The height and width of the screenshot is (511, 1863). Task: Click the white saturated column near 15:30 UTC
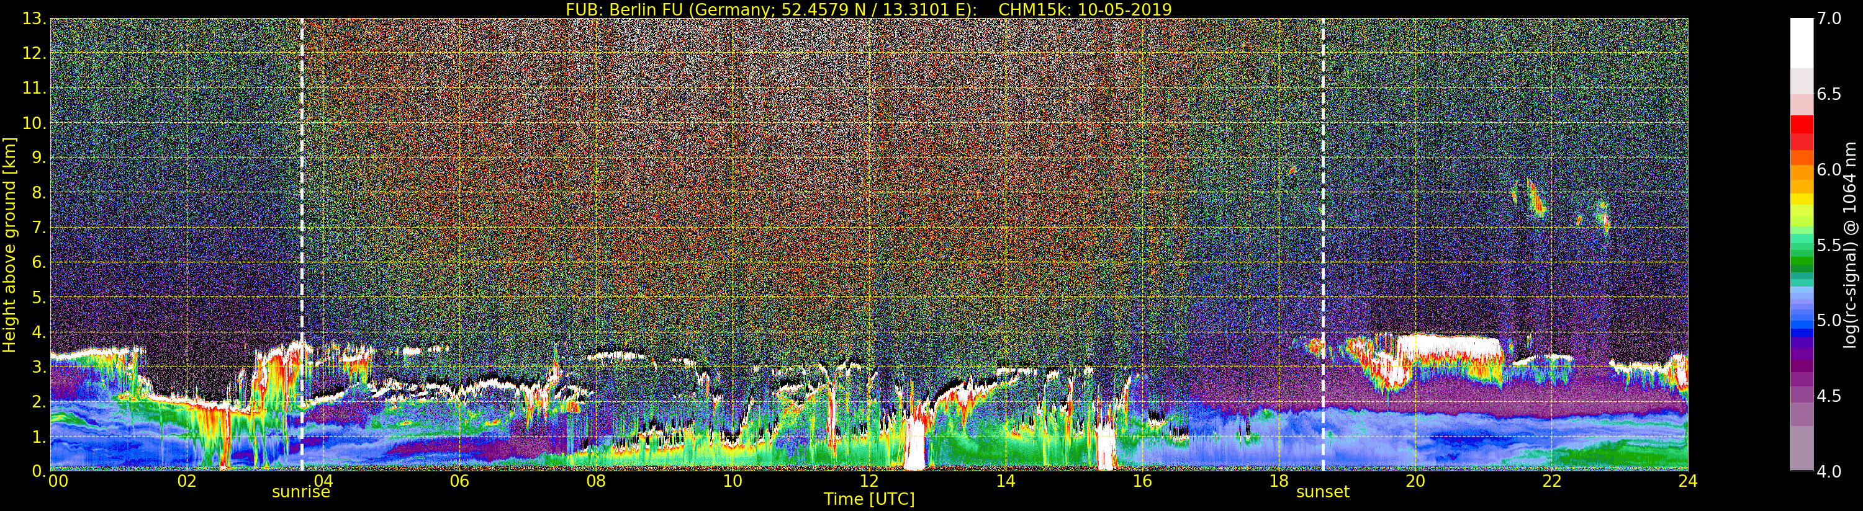[x=1105, y=448]
